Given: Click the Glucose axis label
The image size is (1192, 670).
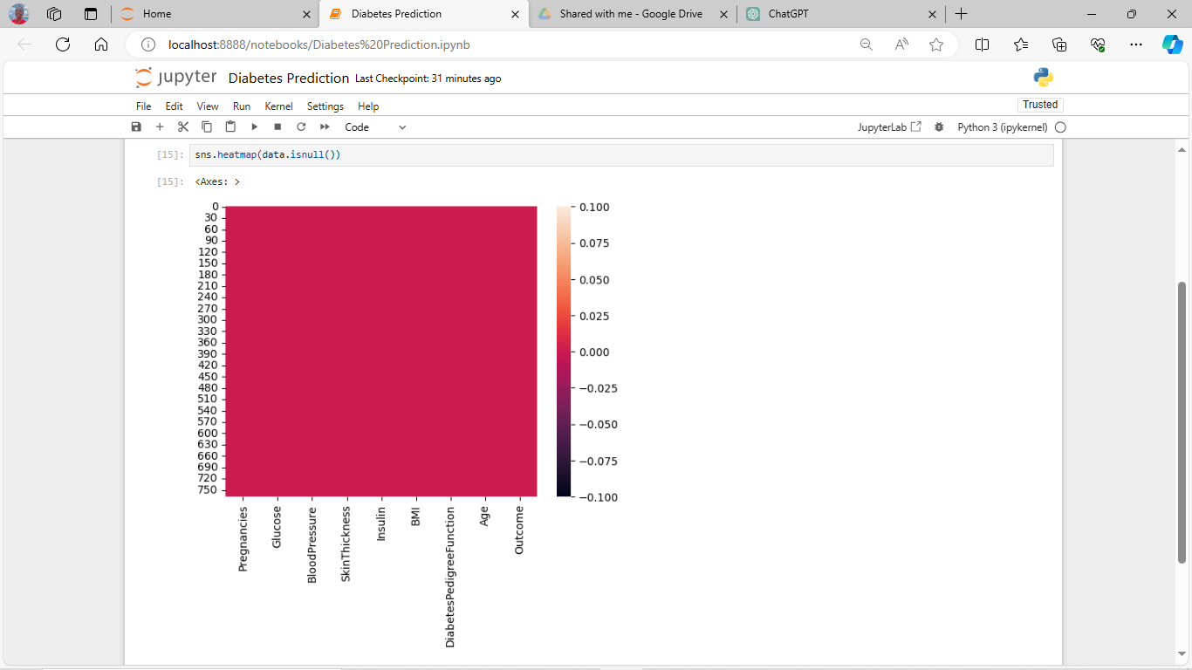Looking at the screenshot, I should click(277, 527).
